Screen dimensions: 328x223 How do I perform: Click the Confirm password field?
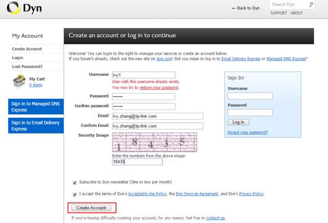[x=143, y=106]
